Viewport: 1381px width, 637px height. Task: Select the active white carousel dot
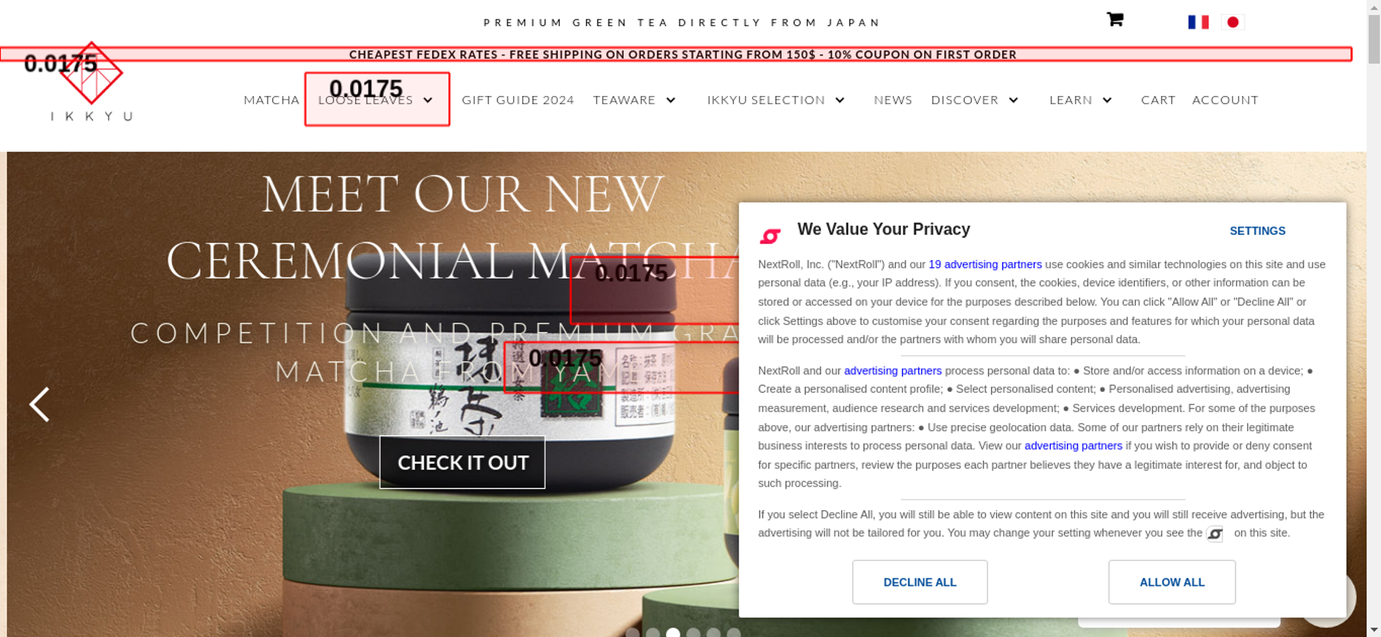pos(673,632)
